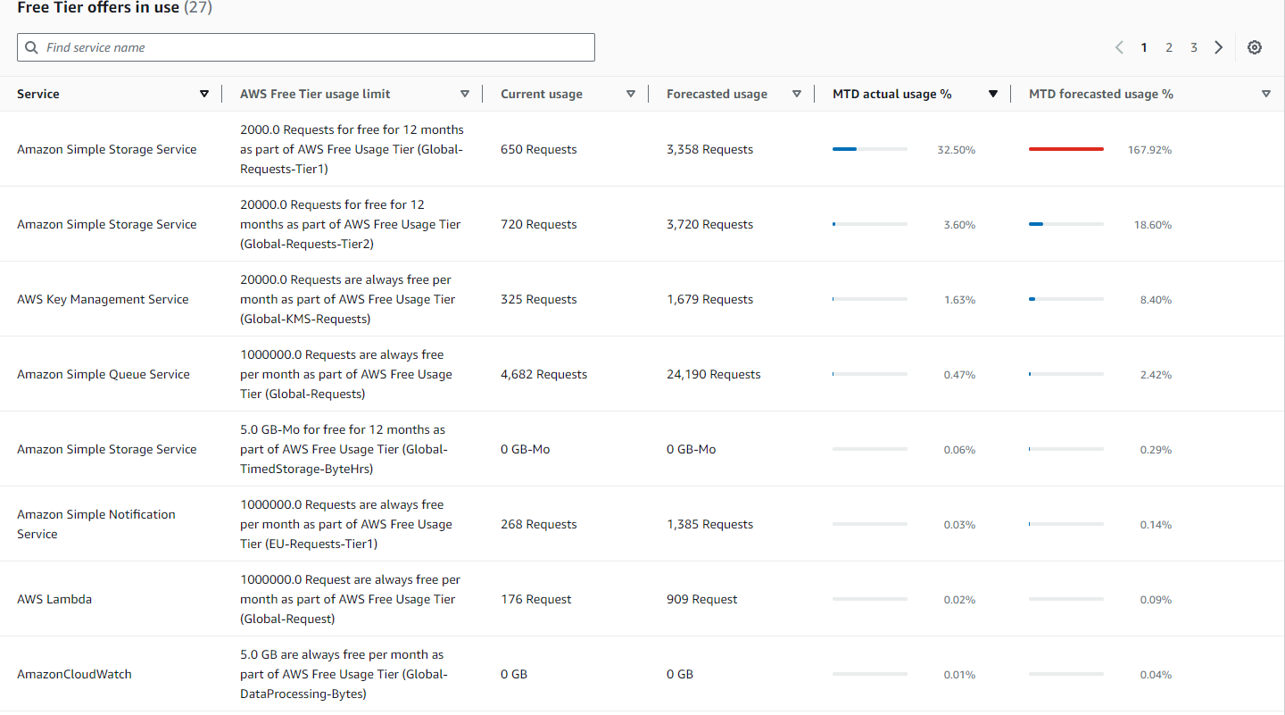
Task: Sort by AWS Free Tier usage limit arrow
Action: tap(465, 94)
